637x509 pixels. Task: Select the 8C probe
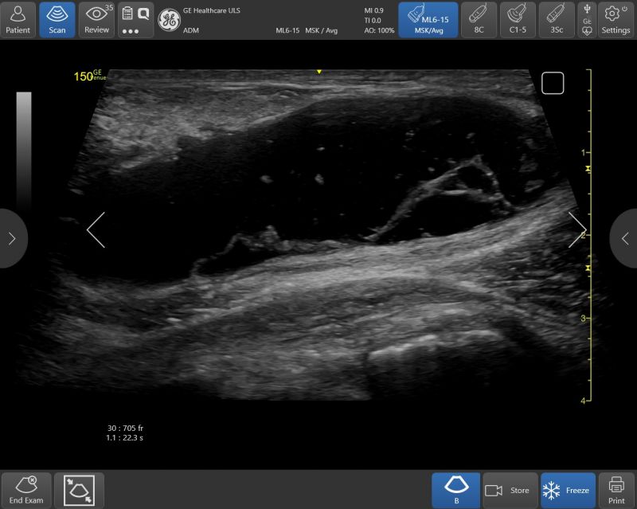479,19
